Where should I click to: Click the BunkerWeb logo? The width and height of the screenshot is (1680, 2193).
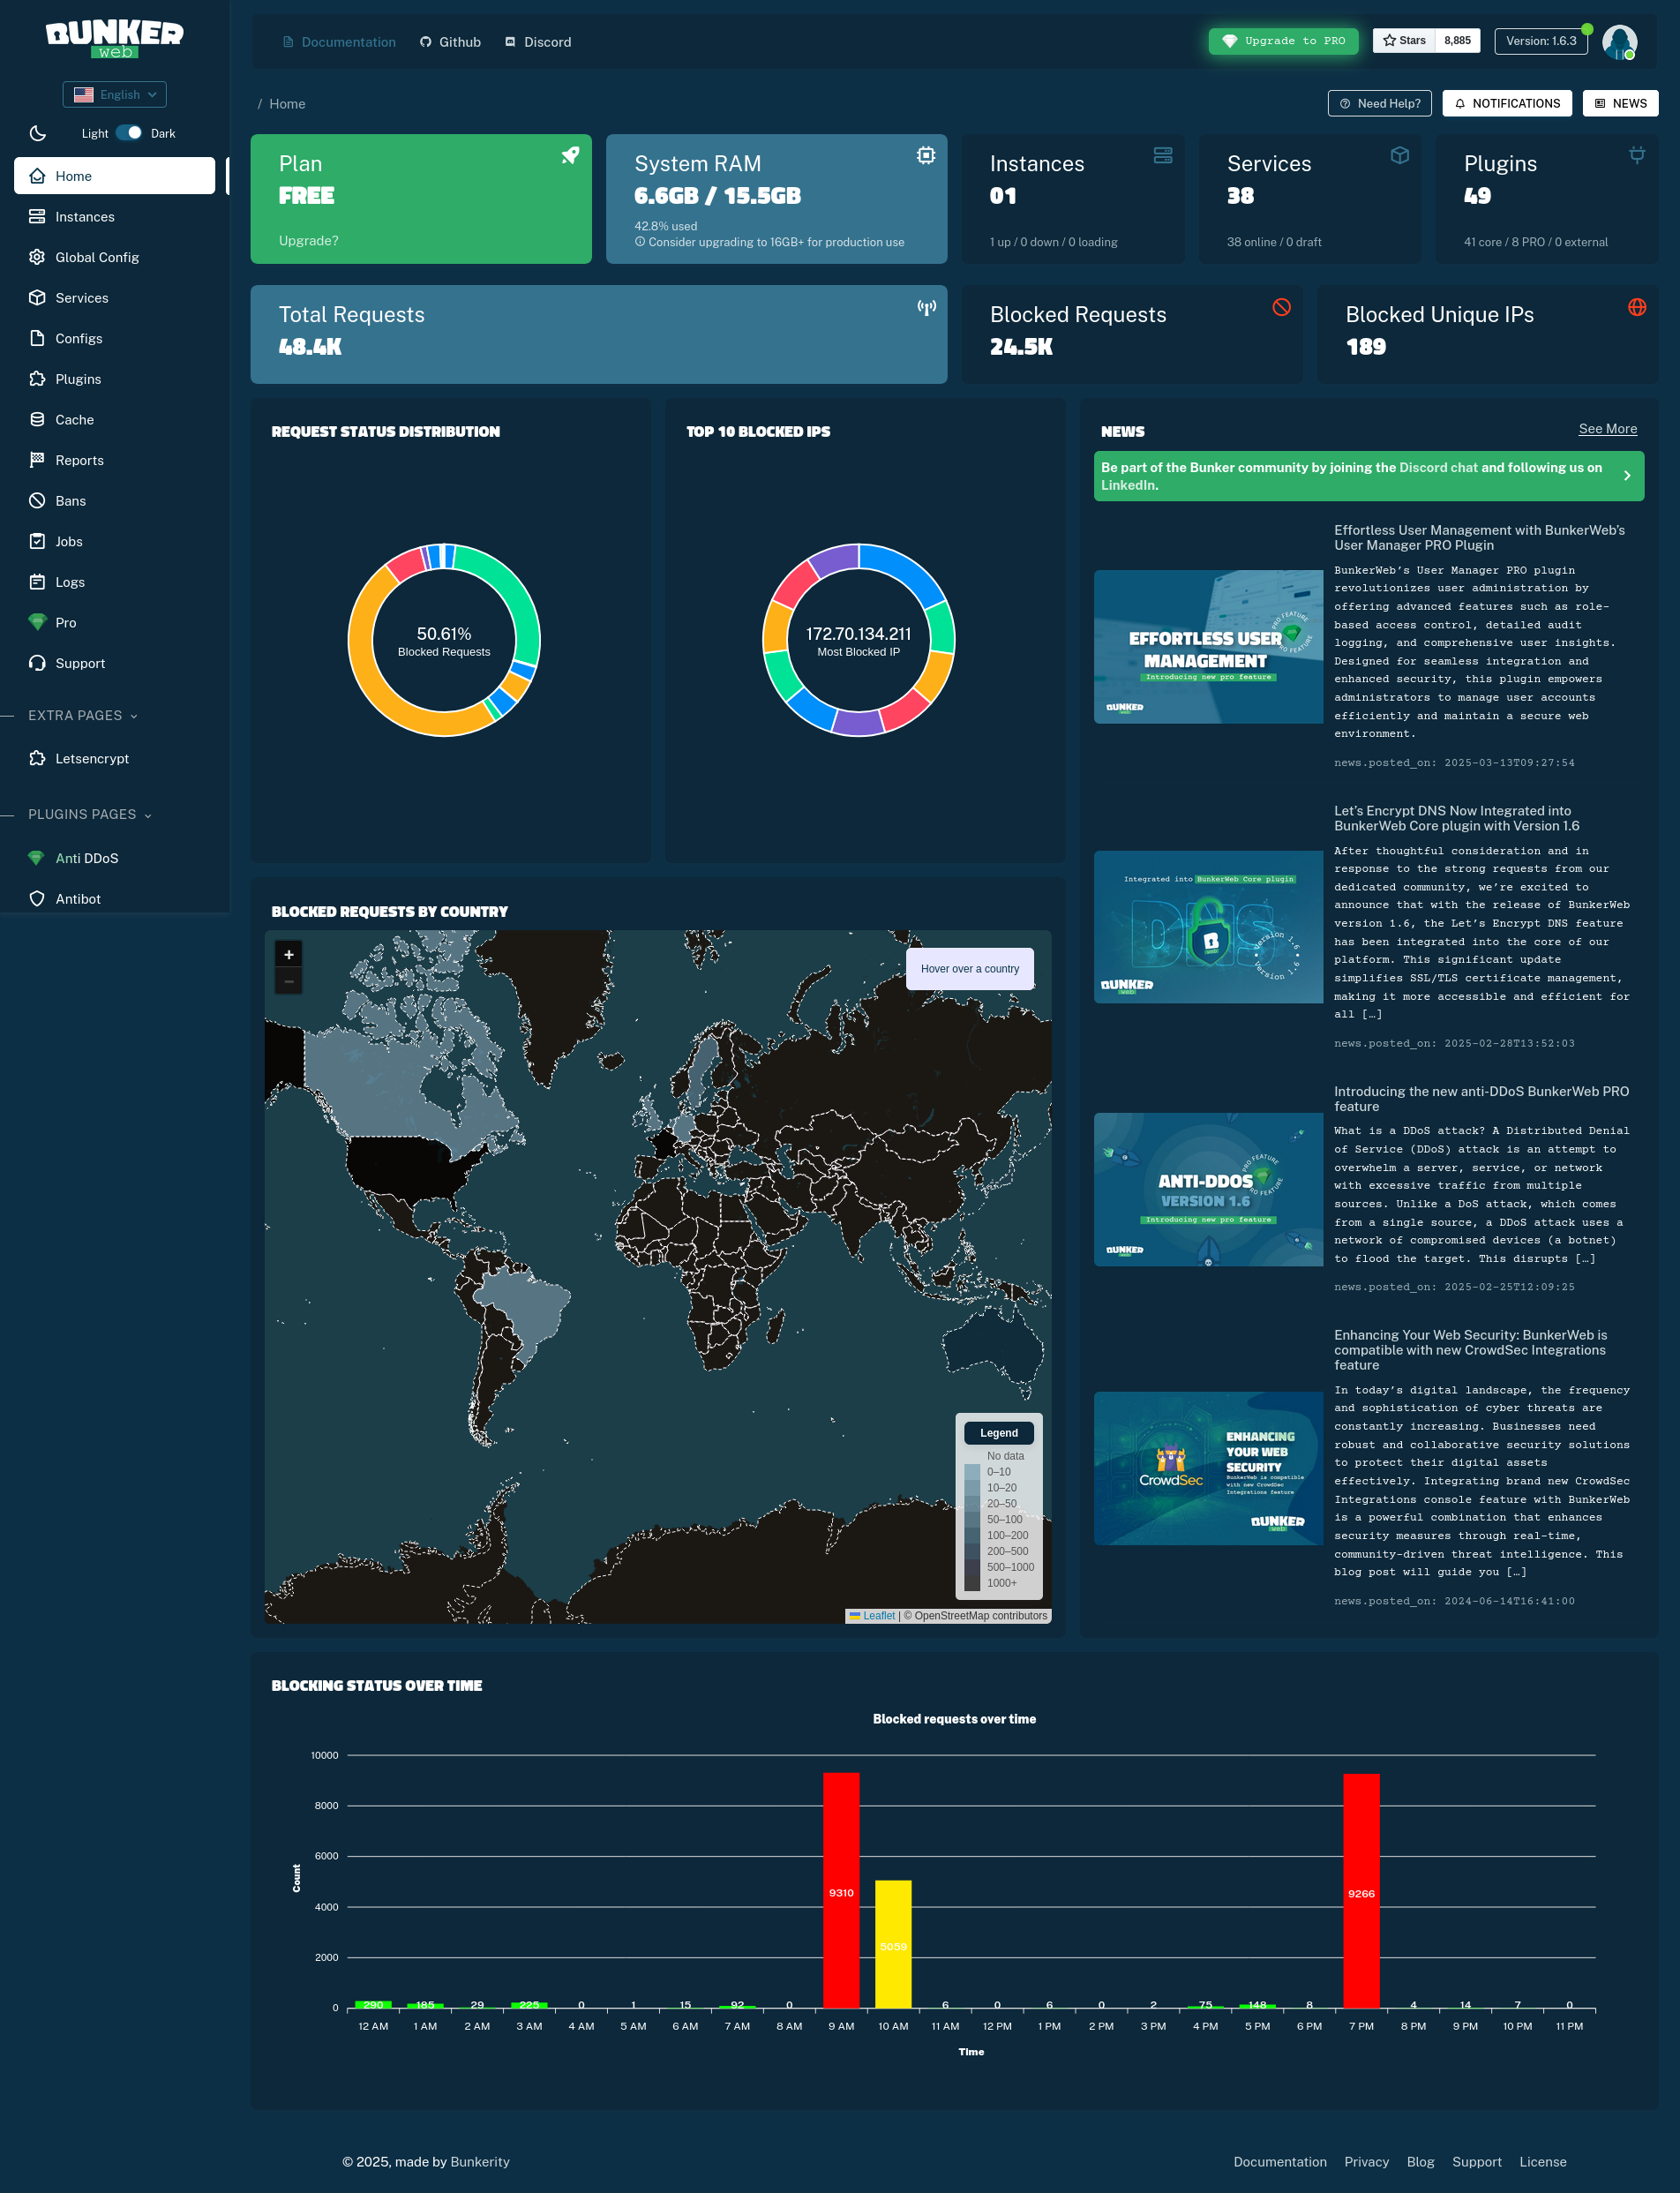tap(114, 38)
